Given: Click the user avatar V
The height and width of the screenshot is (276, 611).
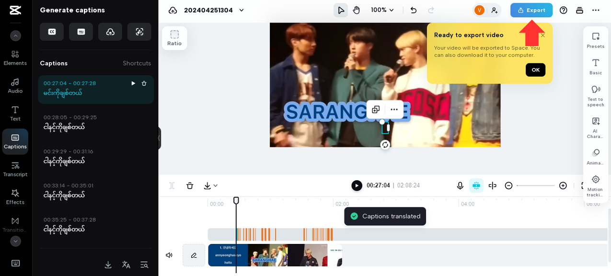Looking at the screenshot, I should click(479, 10).
